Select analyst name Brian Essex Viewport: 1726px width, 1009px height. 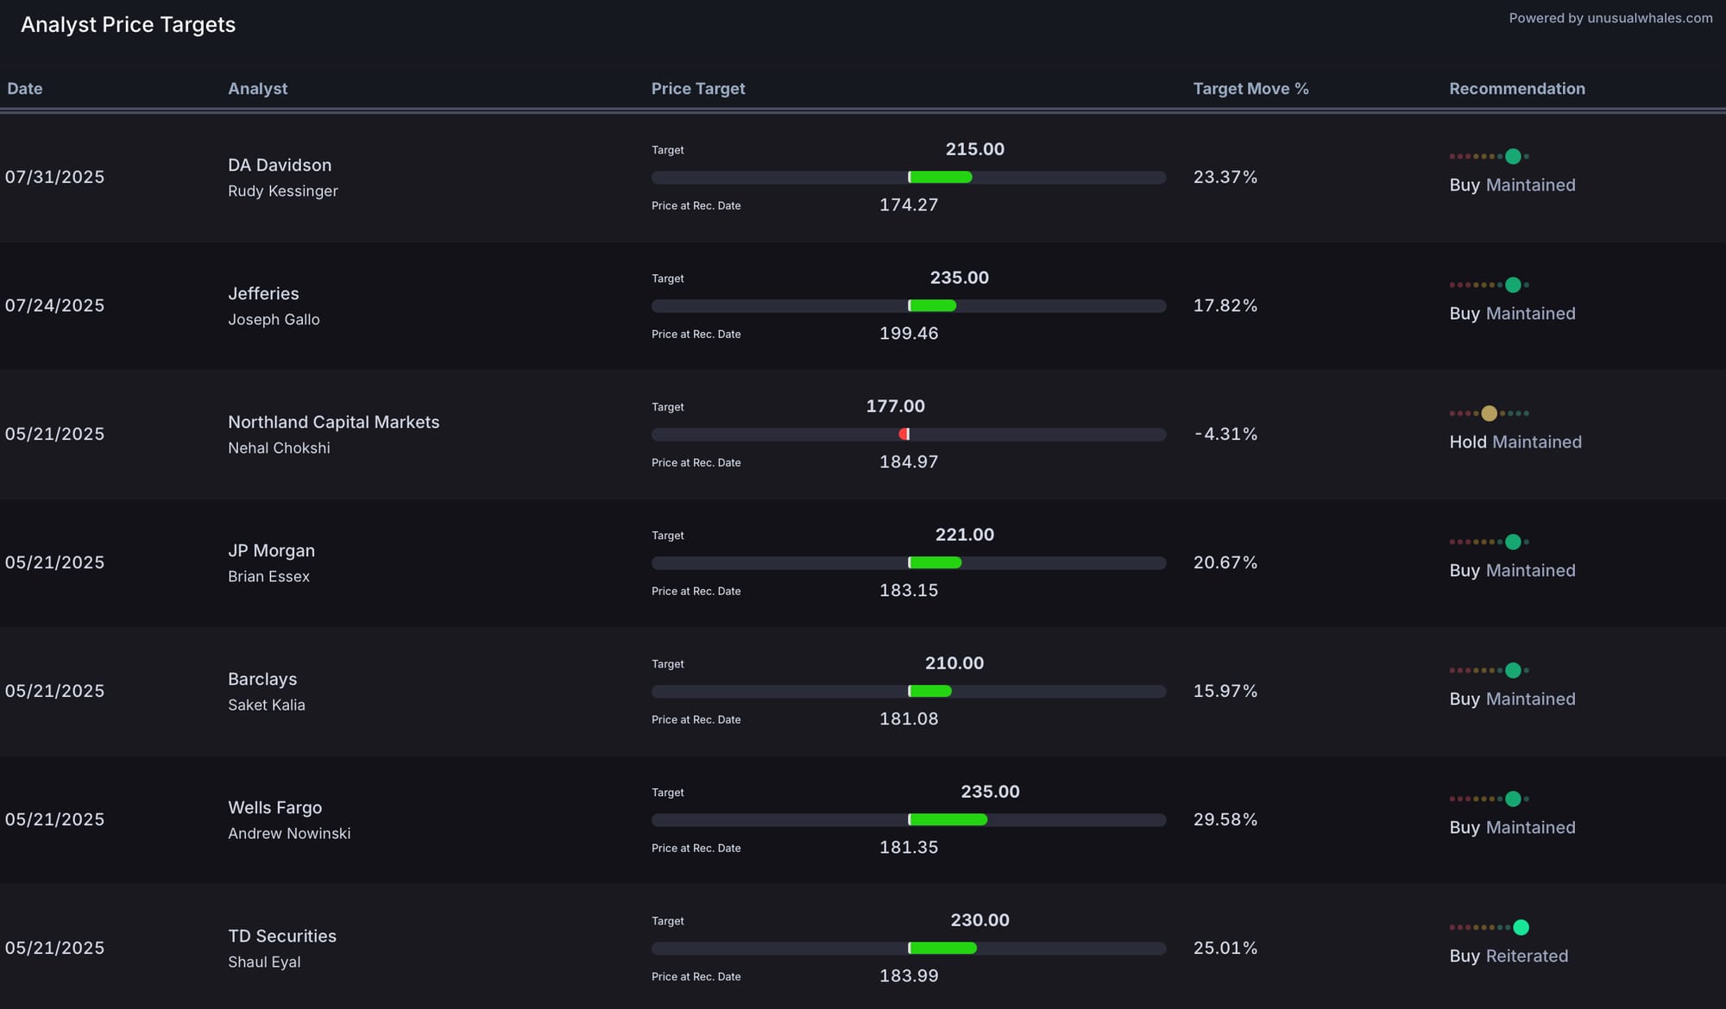click(x=268, y=576)
